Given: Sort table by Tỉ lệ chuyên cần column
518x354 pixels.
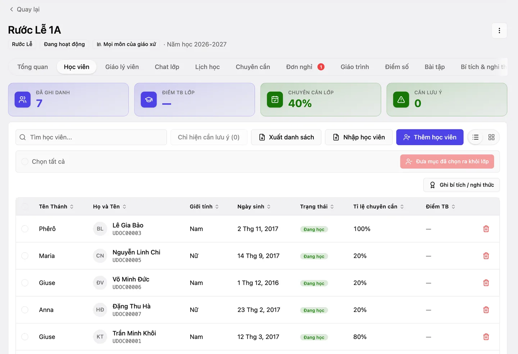Looking at the screenshot, I should tap(378, 207).
